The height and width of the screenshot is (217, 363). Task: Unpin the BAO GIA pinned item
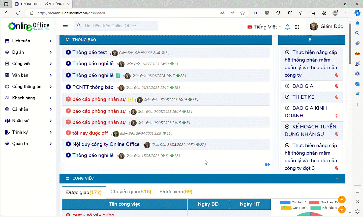point(336,86)
